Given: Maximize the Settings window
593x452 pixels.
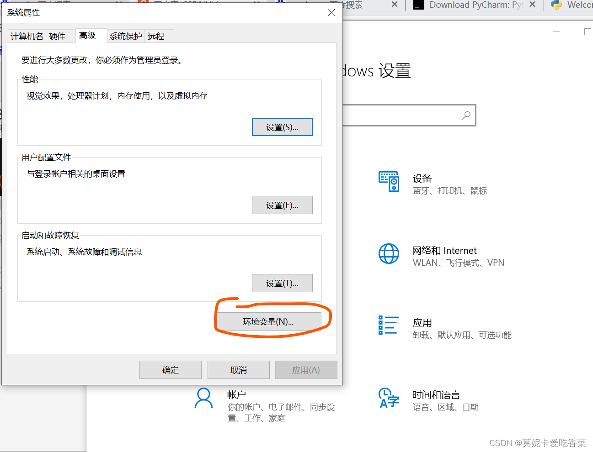Looking at the screenshot, I should pos(588,32).
